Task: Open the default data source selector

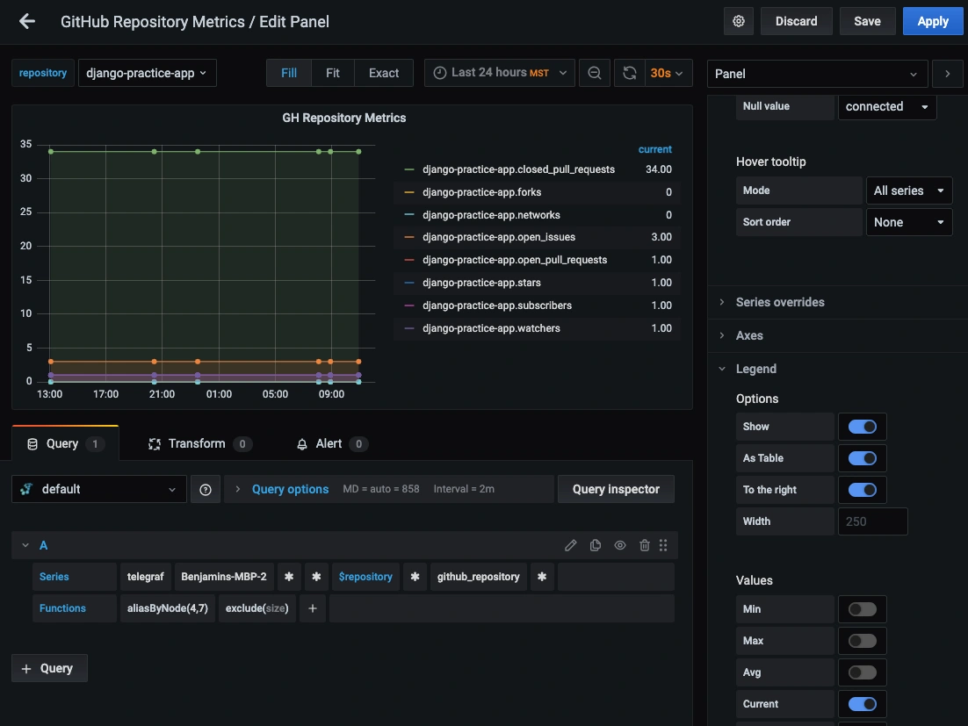Action: [98, 489]
